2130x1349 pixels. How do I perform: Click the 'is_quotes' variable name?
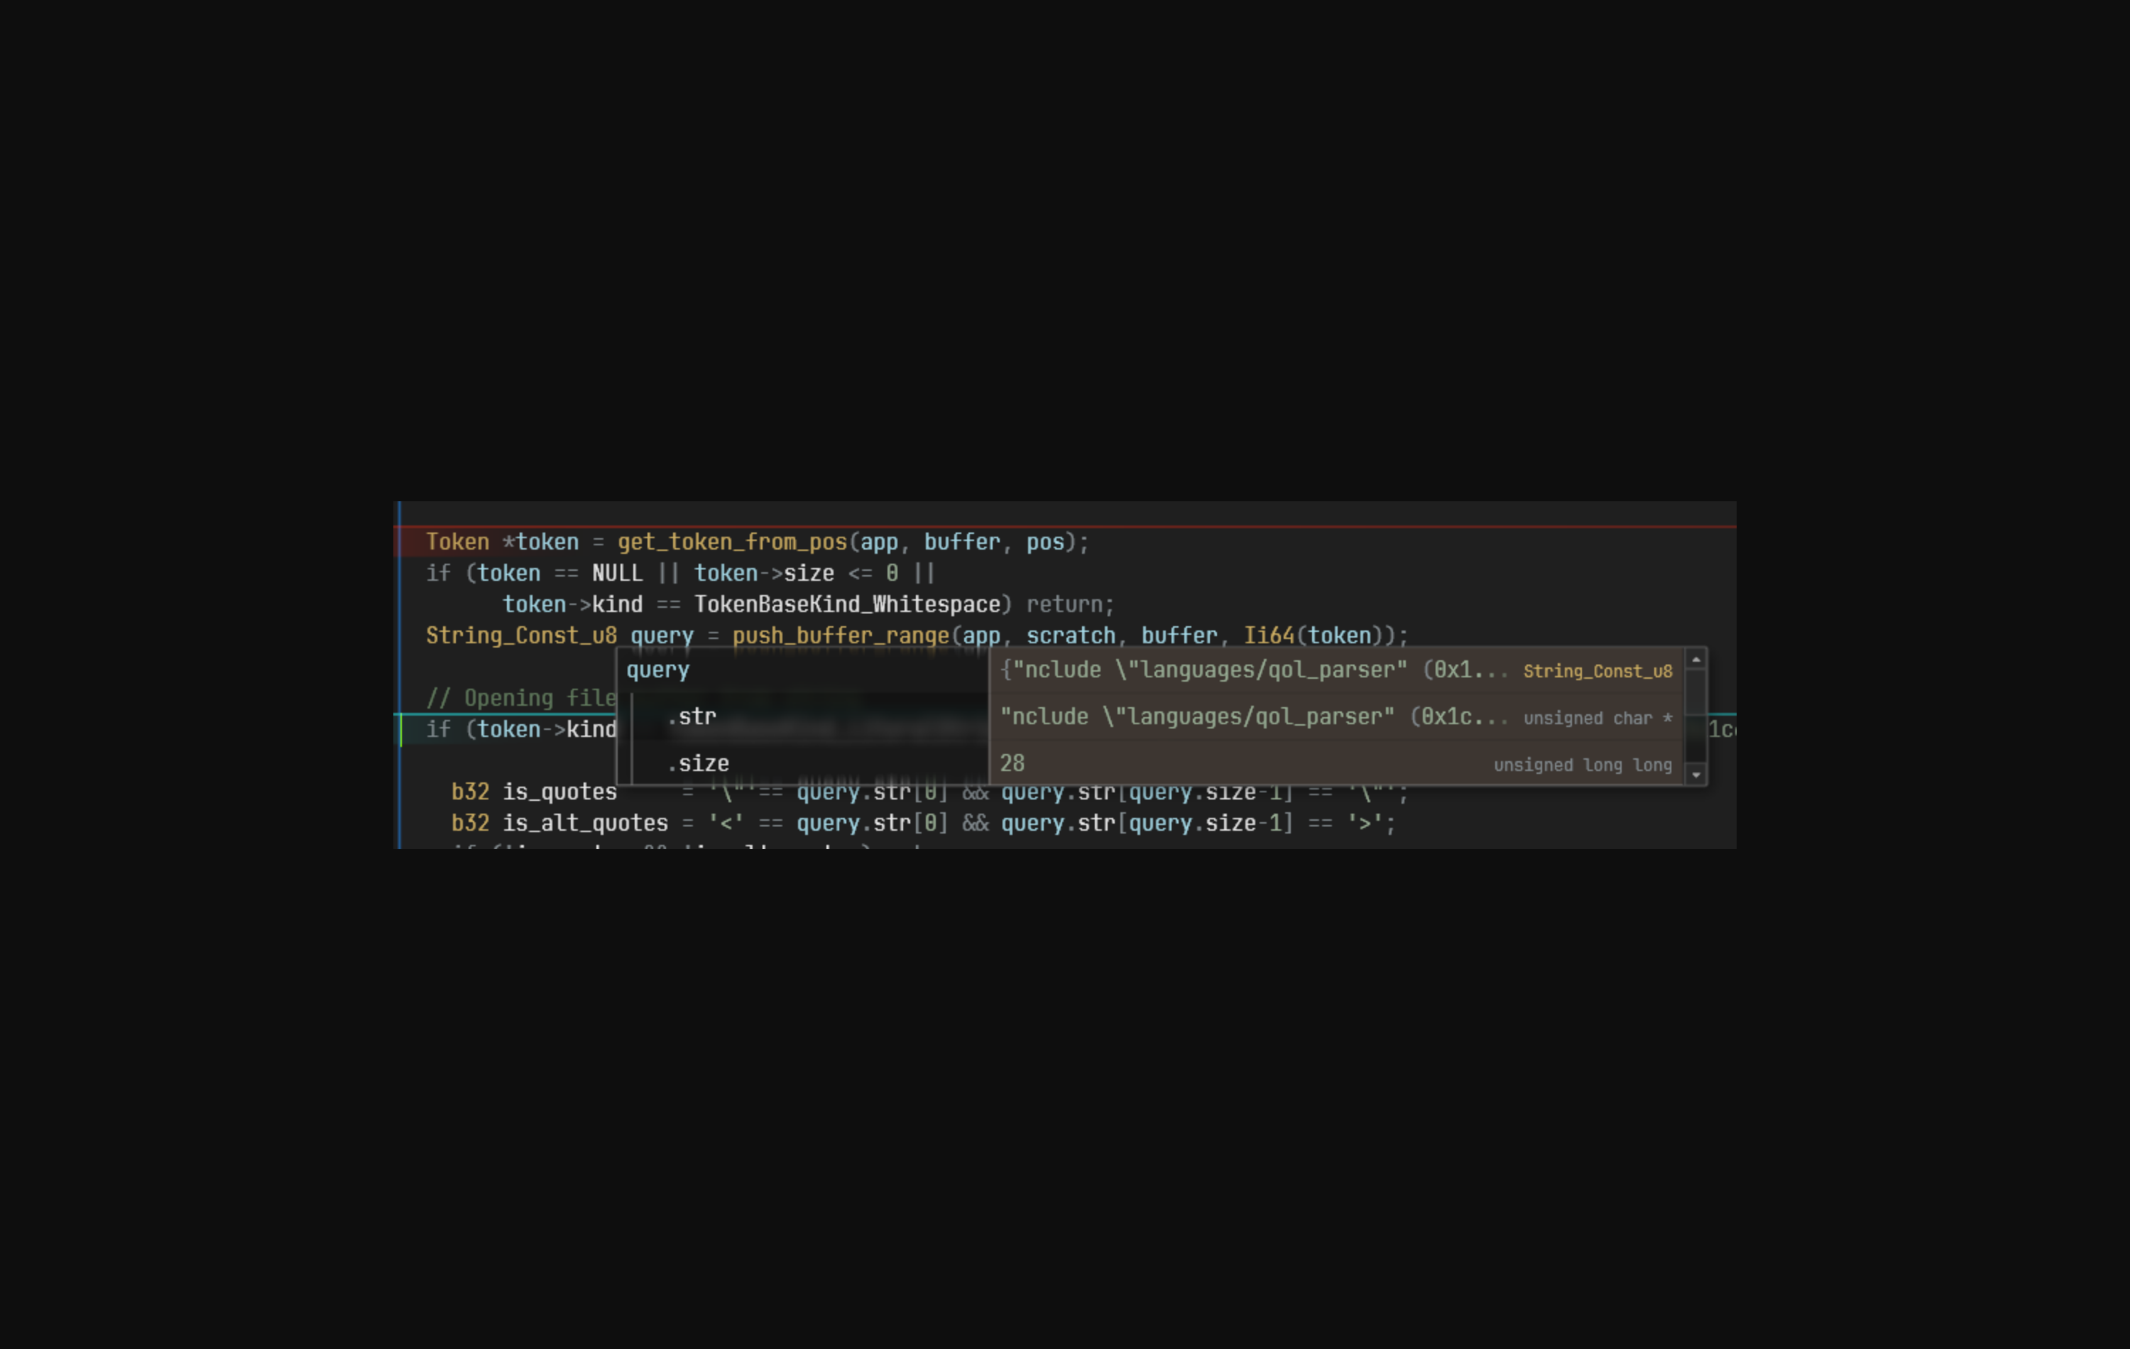560,792
